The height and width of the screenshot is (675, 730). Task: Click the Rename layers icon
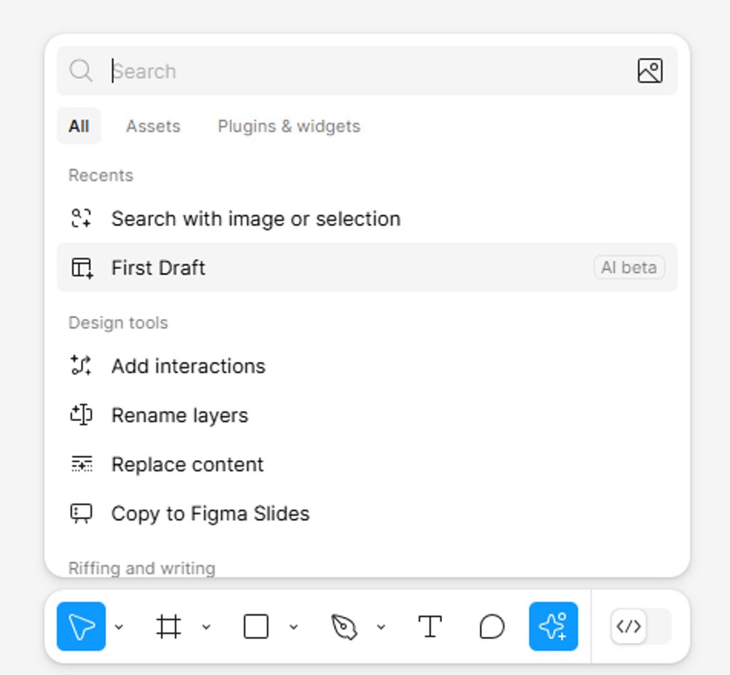[x=81, y=415]
